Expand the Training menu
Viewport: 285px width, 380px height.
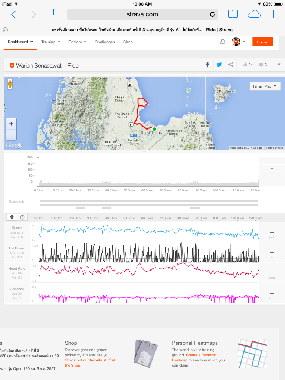[x=50, y=42]
